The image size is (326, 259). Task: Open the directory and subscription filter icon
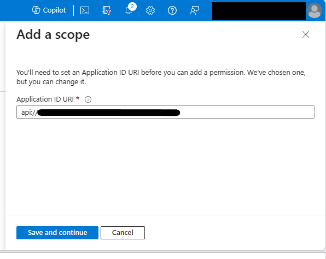click(107, 10)
